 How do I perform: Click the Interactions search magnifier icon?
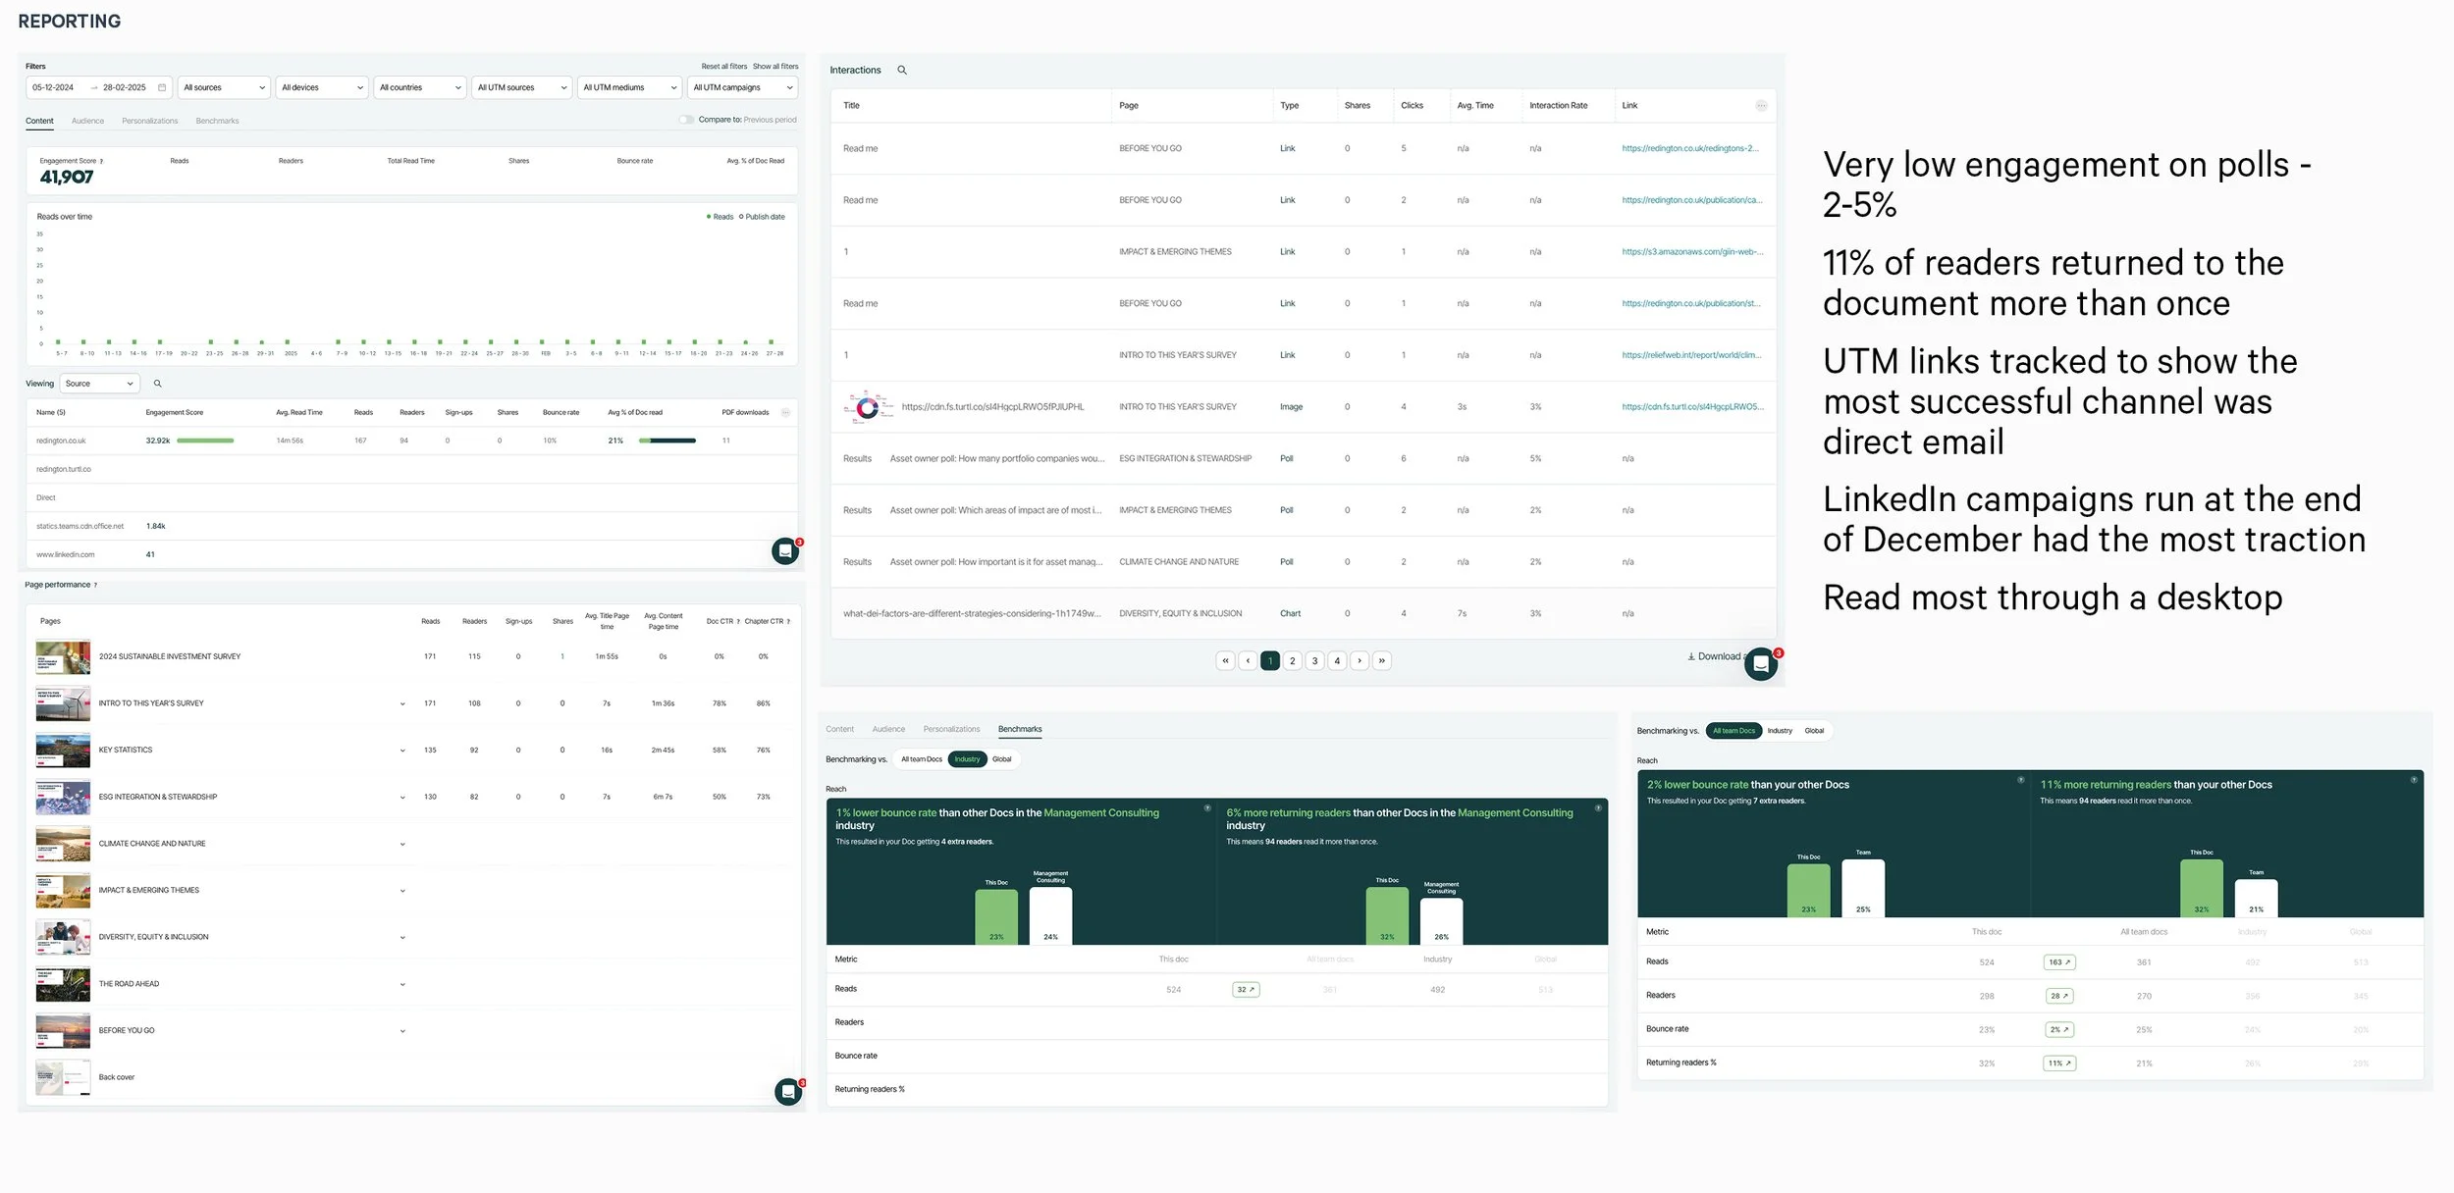(x=902, y=71)
